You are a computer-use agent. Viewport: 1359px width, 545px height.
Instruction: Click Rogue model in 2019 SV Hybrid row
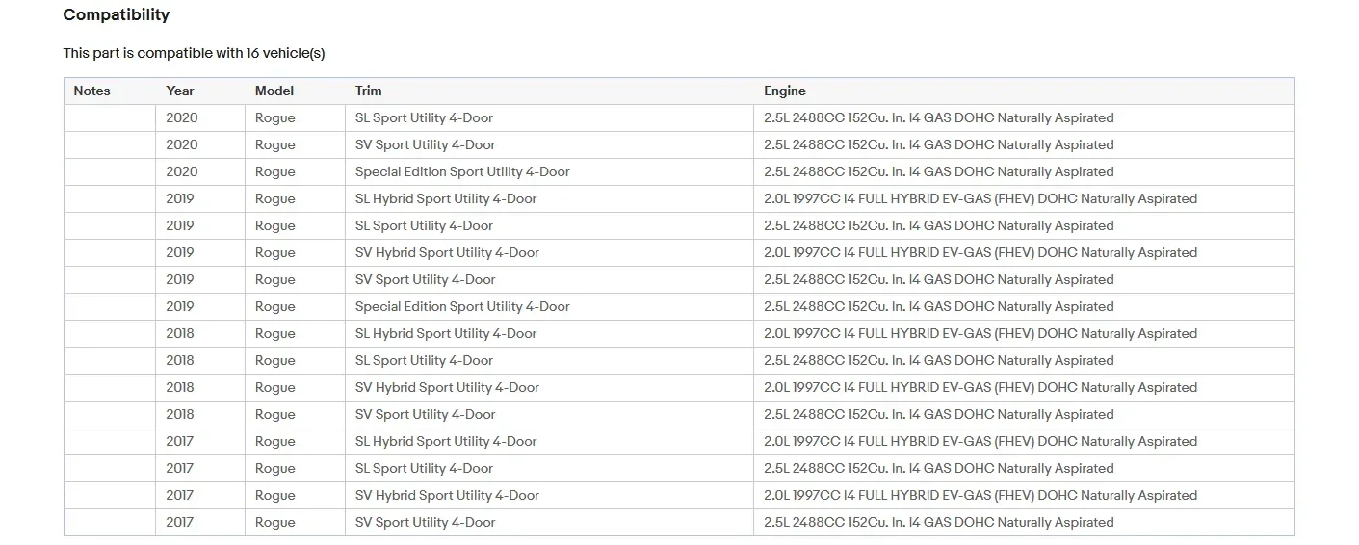pyautogui.click(x=275, y=253)
